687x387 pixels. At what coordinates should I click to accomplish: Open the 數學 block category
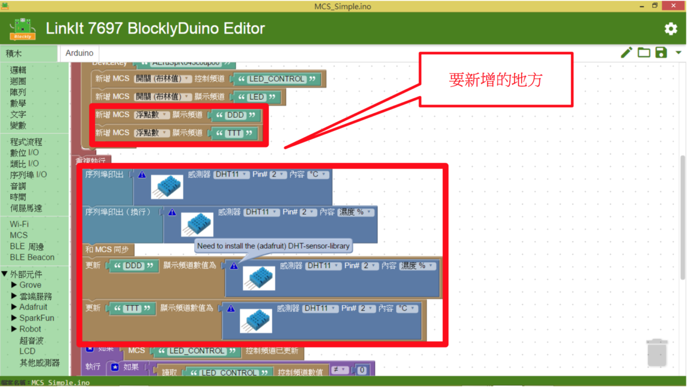[x=18, y=103]
